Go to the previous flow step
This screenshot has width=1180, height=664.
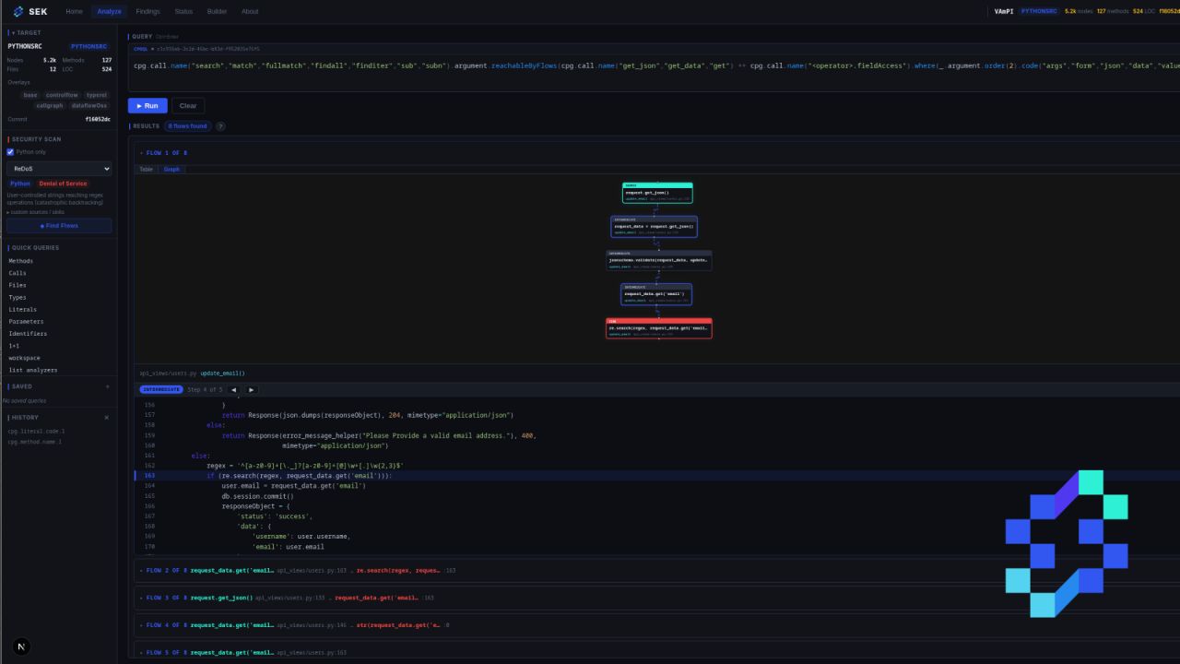(x=234, y=389)
